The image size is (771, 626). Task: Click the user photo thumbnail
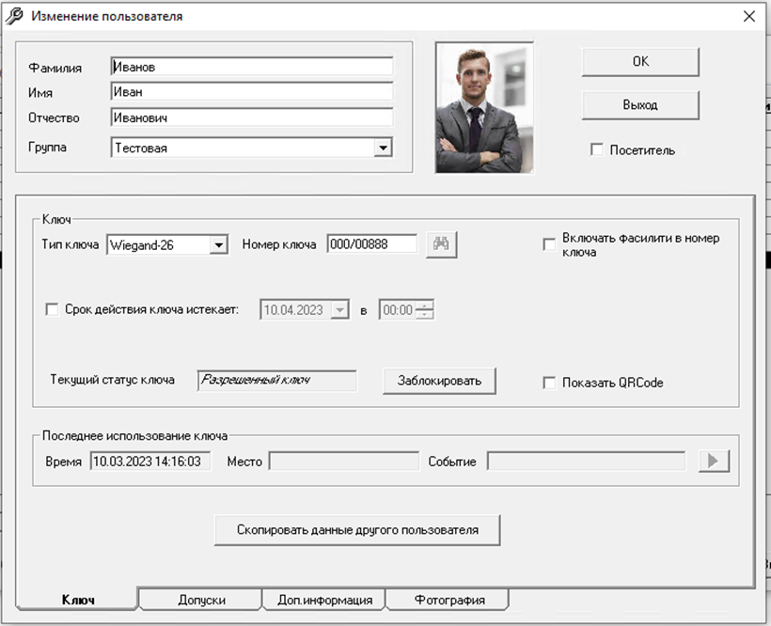tap(484, 107)
